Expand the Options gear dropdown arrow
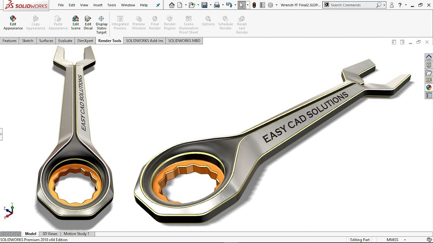Screen dimensions: 433x243 [276, 5]
